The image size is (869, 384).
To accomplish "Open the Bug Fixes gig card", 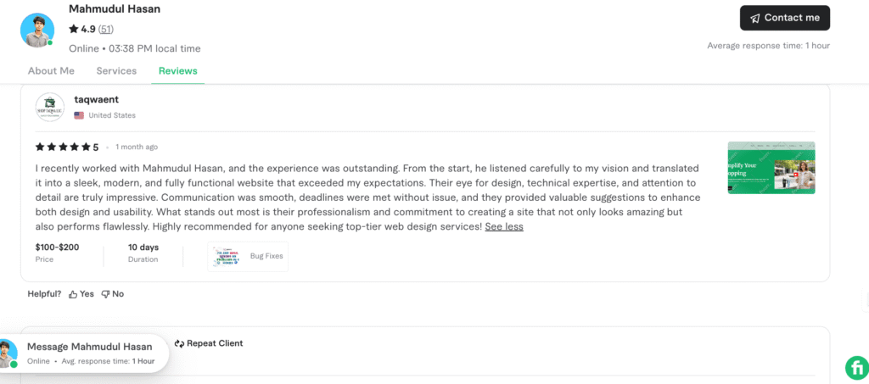I will pyautogui.click(x=248, y=256).
